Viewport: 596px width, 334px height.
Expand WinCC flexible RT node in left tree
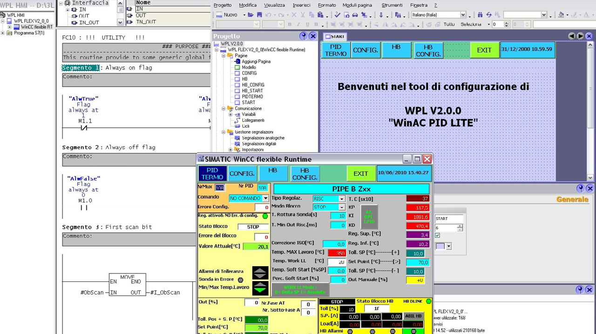9,27
